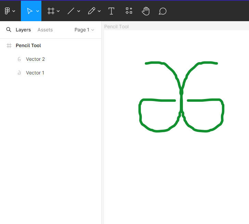
Task: Select the Move tool arrow
Action: point(30,11)
